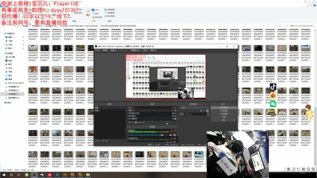
Task: Click Select all (全部选择) in Explorer ribbon
Action: click(109, 10)
